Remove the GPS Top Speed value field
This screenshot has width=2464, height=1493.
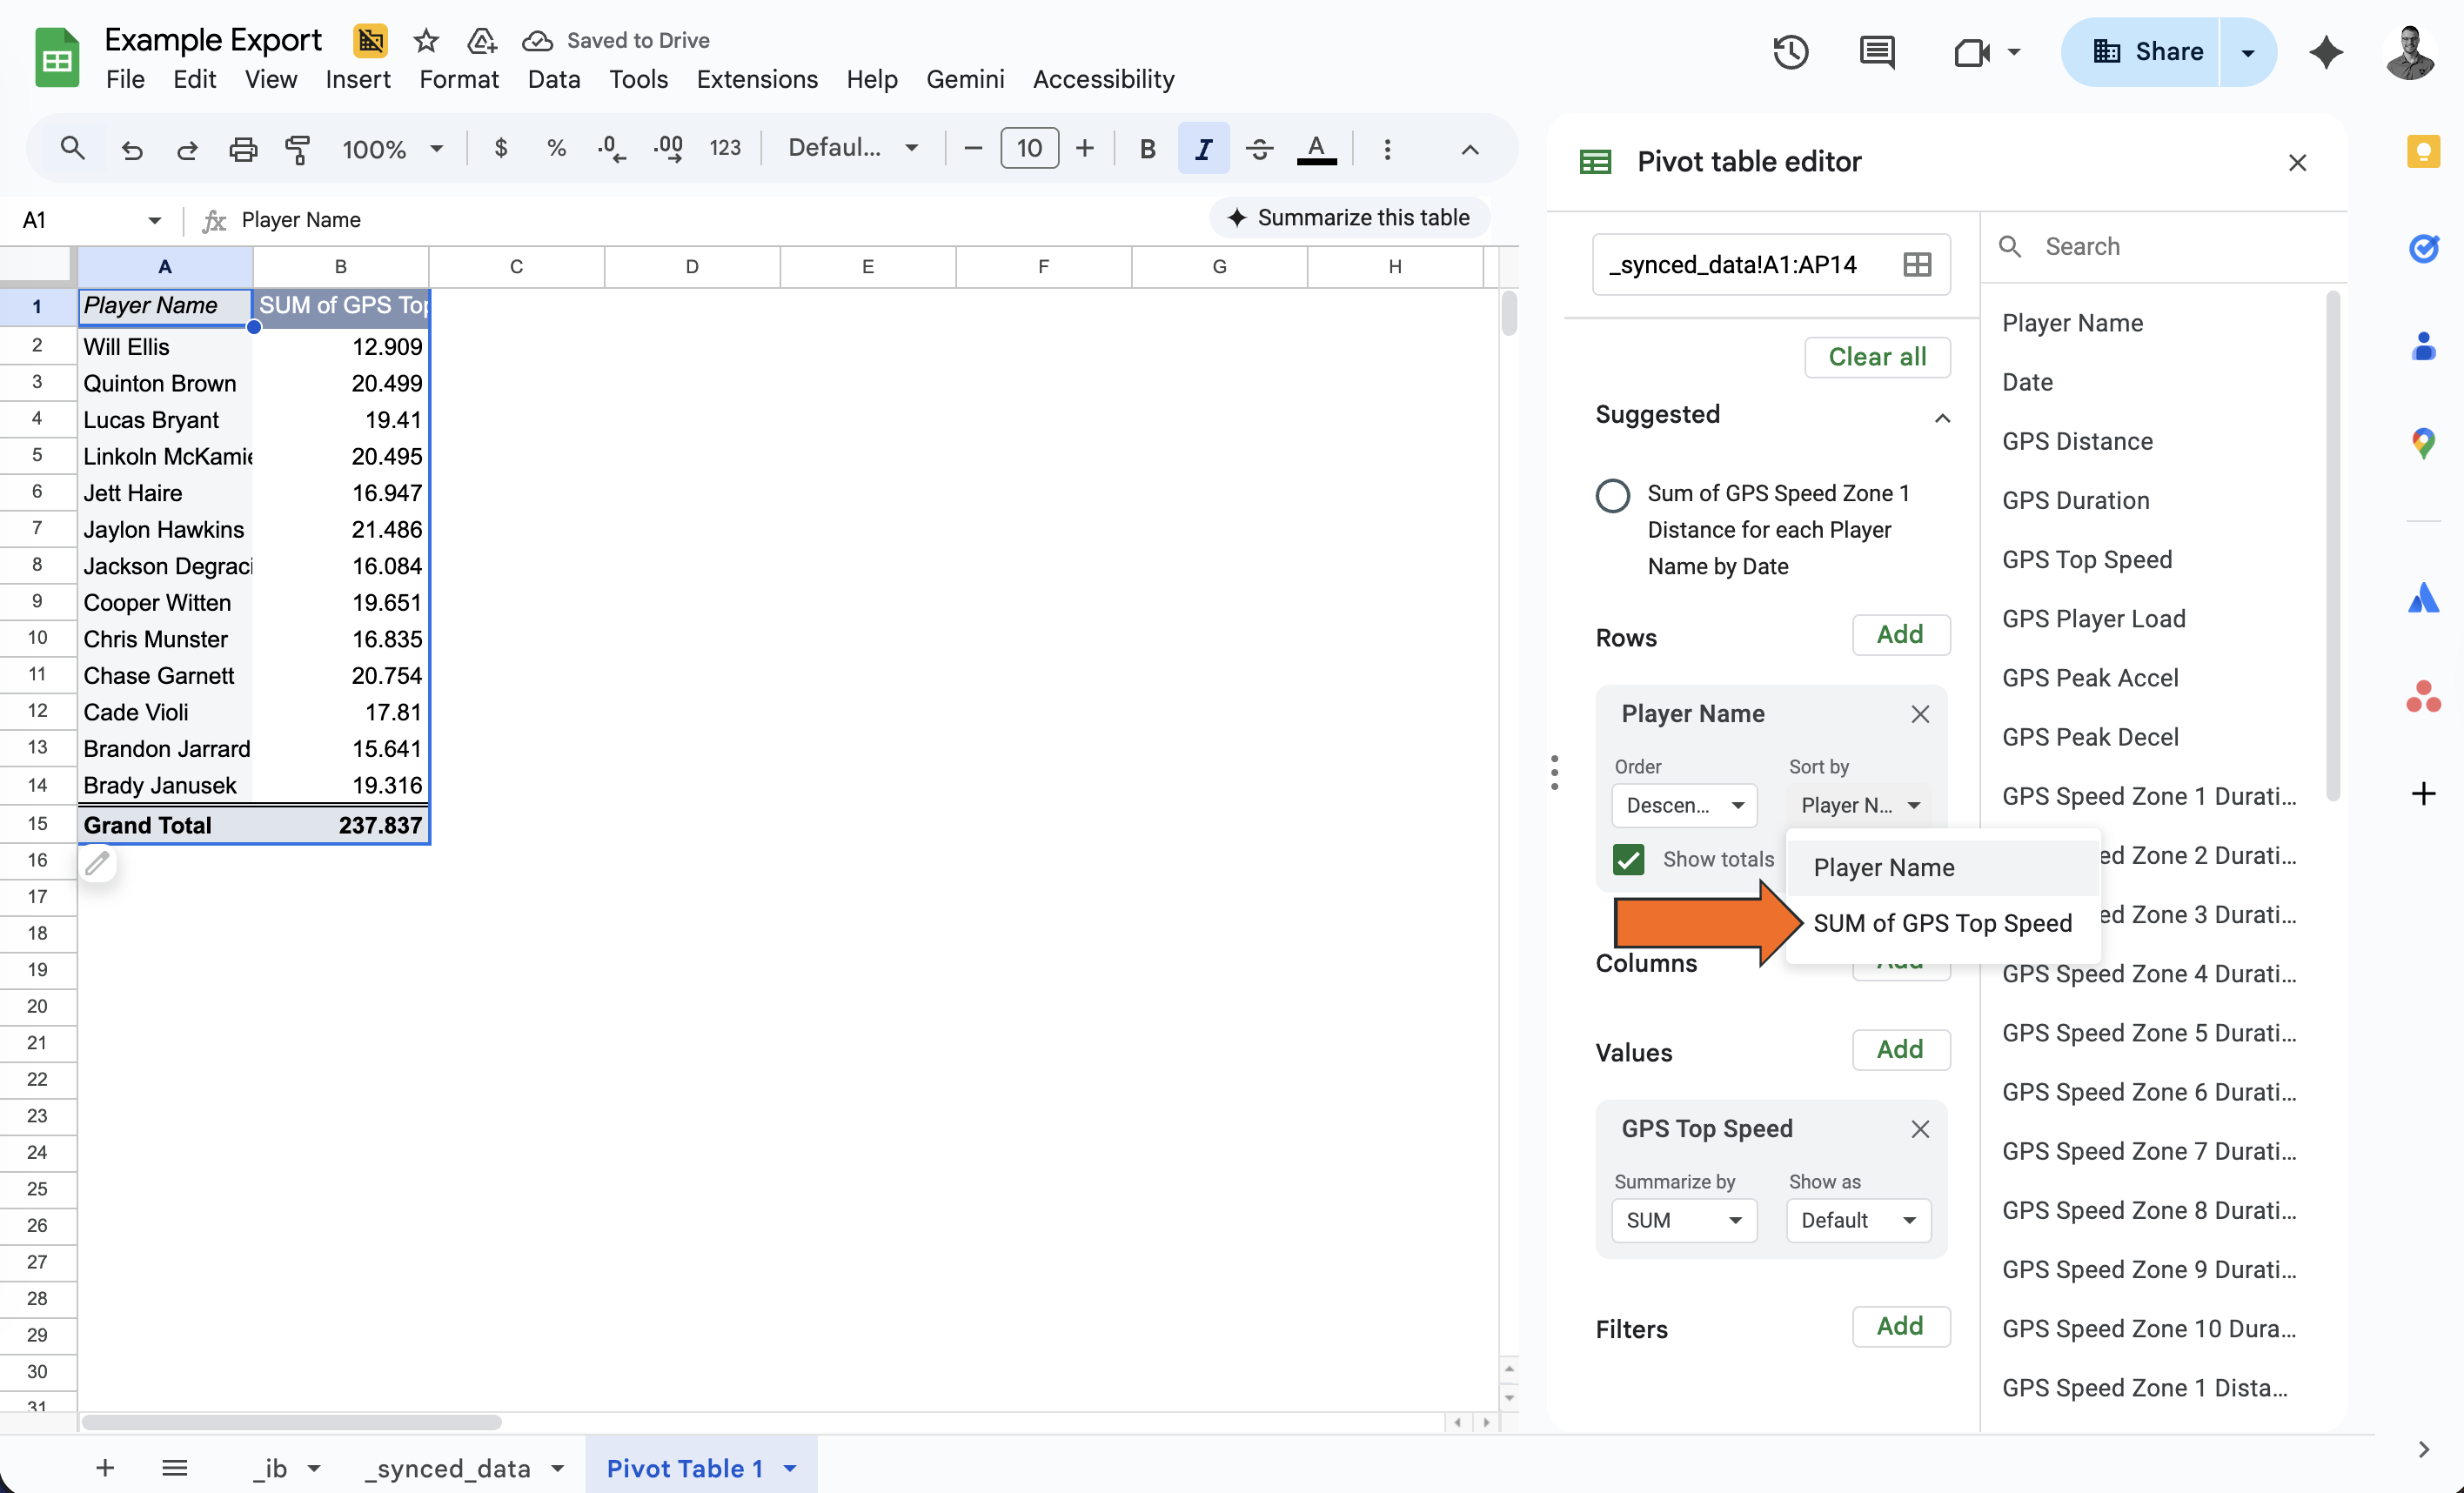pos(1919,1129)
